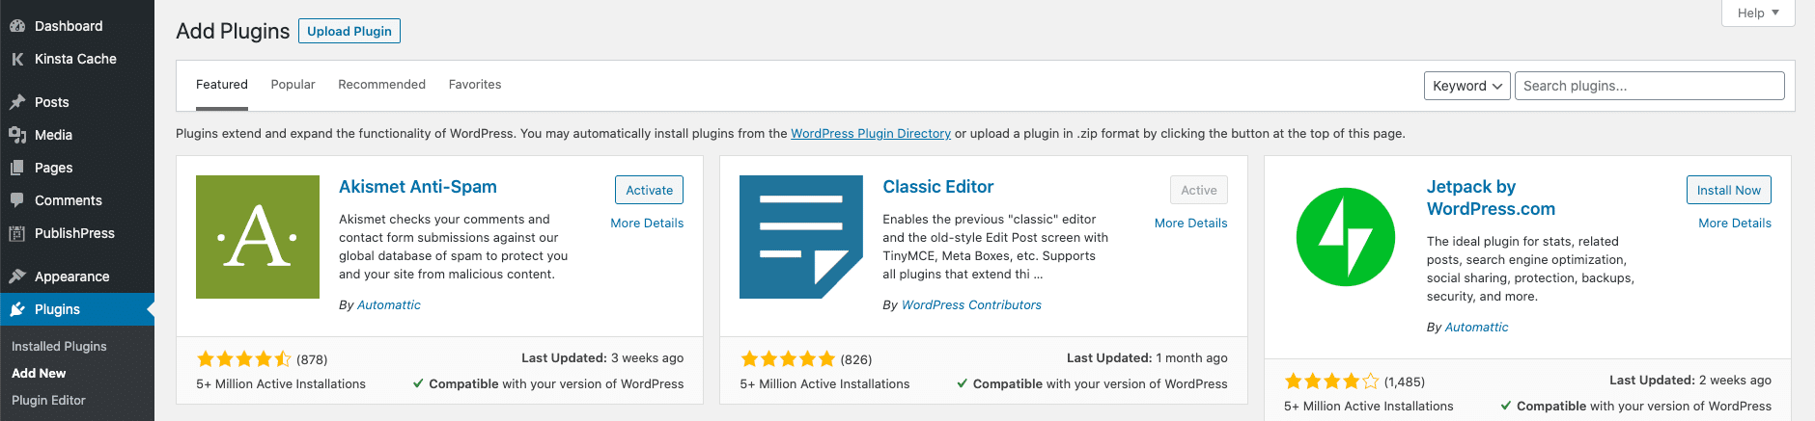Open the Jetpack plugin logo thumbnail
This screenshot has width=1815, height=421.
point(1346,237)
